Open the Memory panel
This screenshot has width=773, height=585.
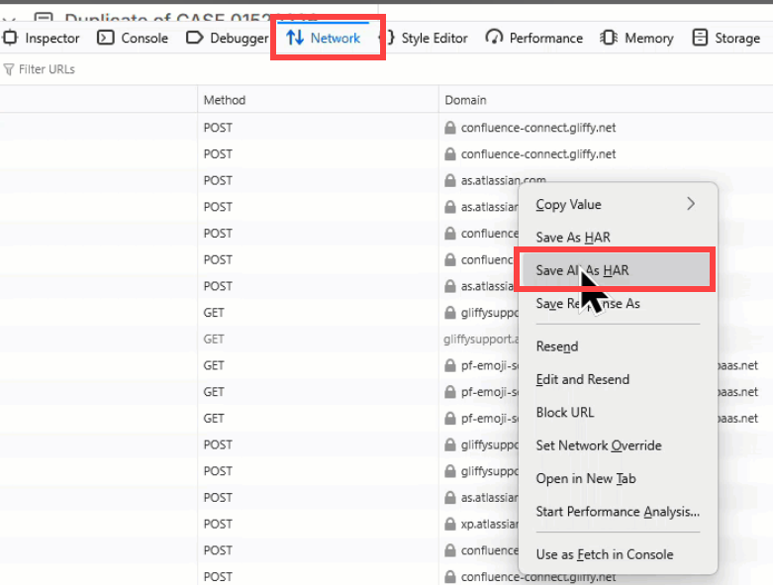point(637,39)
